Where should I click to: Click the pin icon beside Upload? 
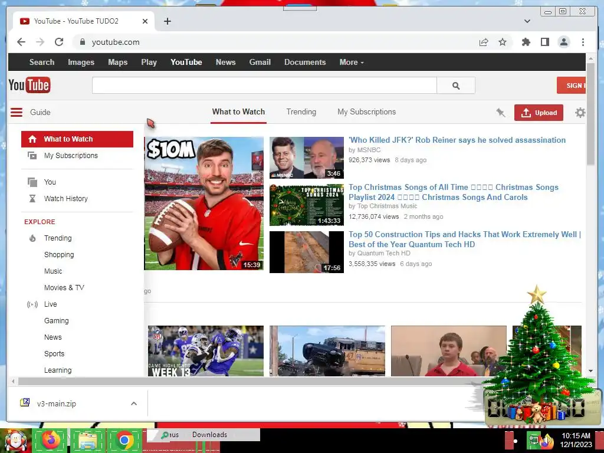[x=500, y=113]
